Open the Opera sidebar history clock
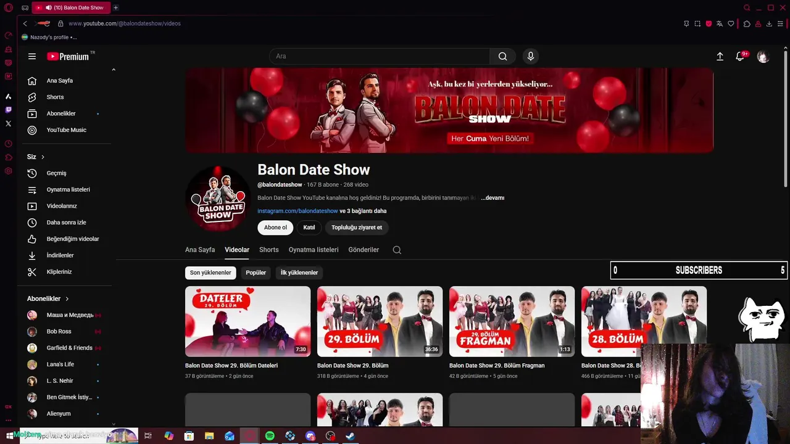This screenshot has width=790, height=444. point(8,144)
